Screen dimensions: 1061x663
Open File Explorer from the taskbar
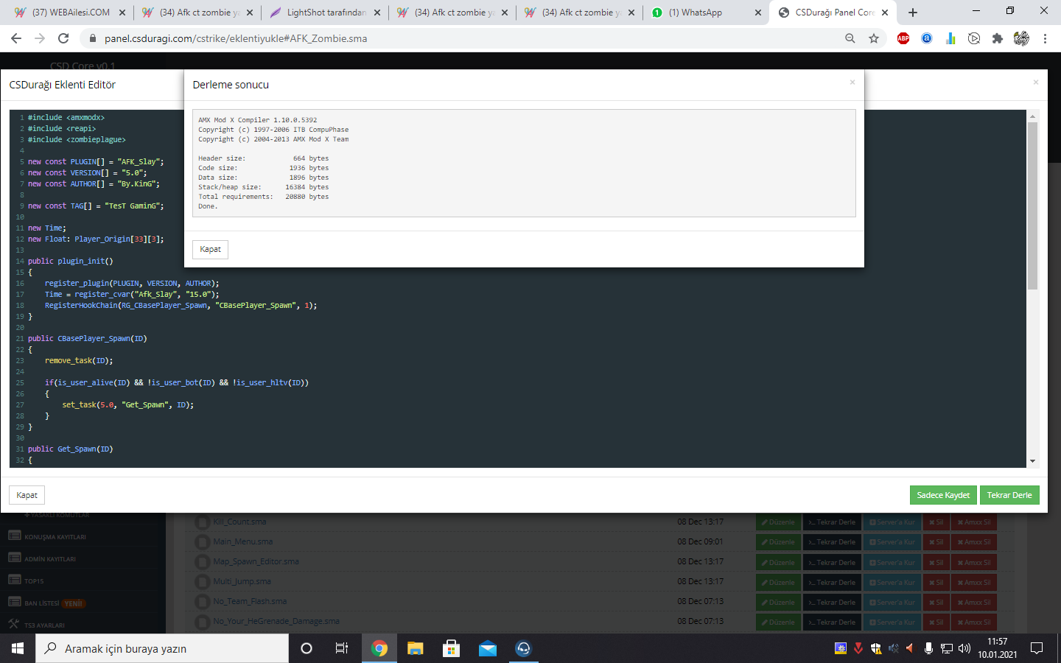(416, 648)
